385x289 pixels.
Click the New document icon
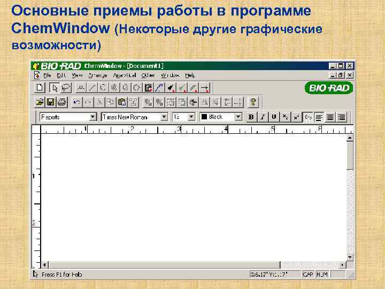[x=40, y=88]
